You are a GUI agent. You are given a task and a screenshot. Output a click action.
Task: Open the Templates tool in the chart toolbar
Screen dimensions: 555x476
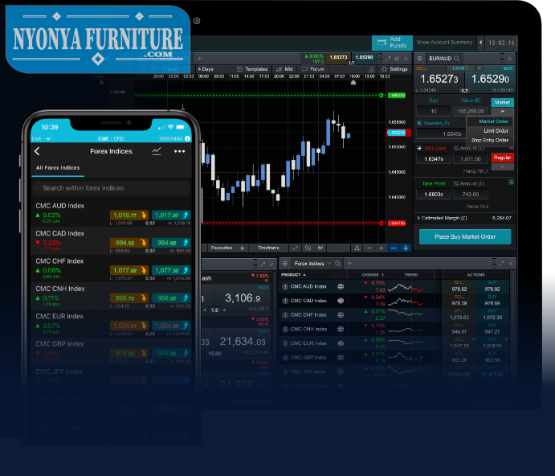click(252, 69)
